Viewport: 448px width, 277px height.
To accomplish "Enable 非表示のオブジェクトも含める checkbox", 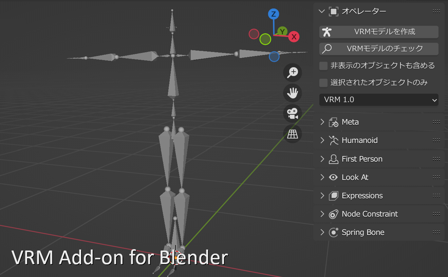I will (x=323, y=66).
